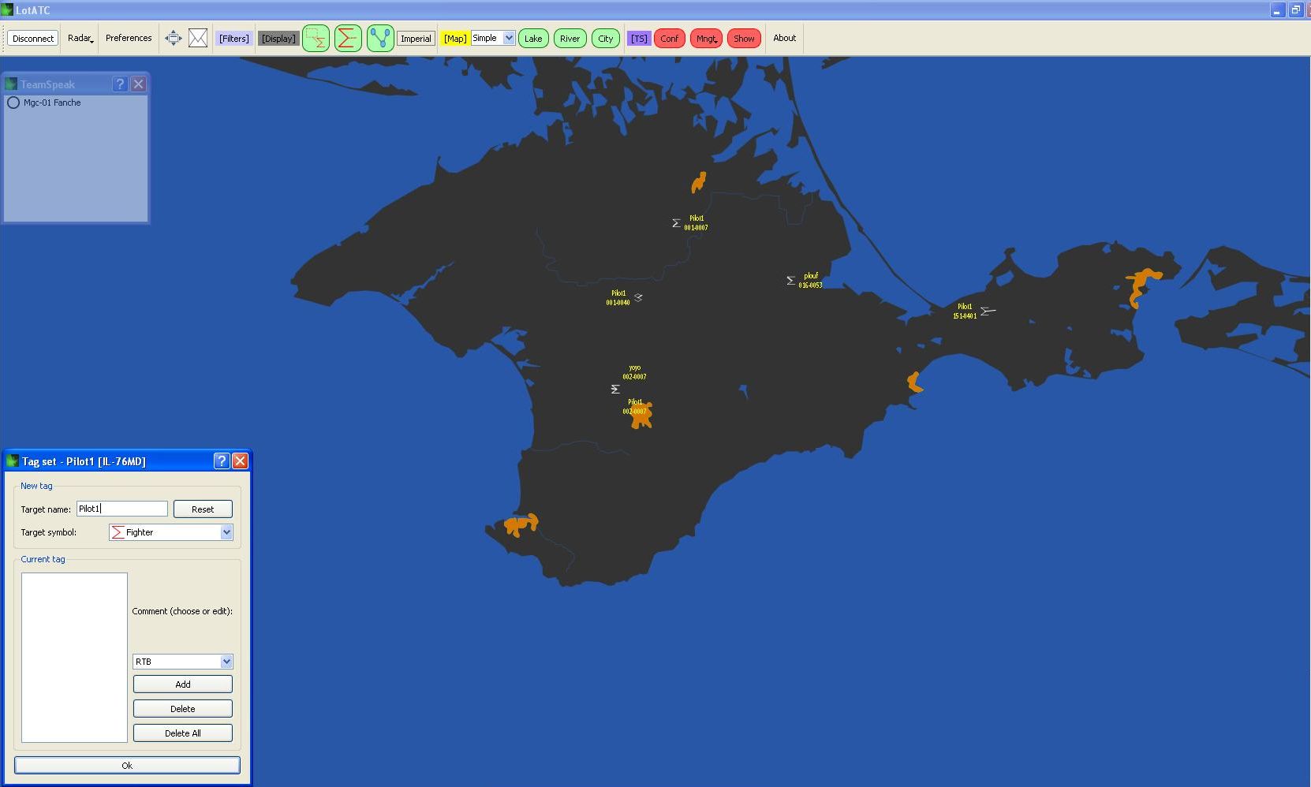Click the help icon on TeamSpeak panel

point(120,84)
